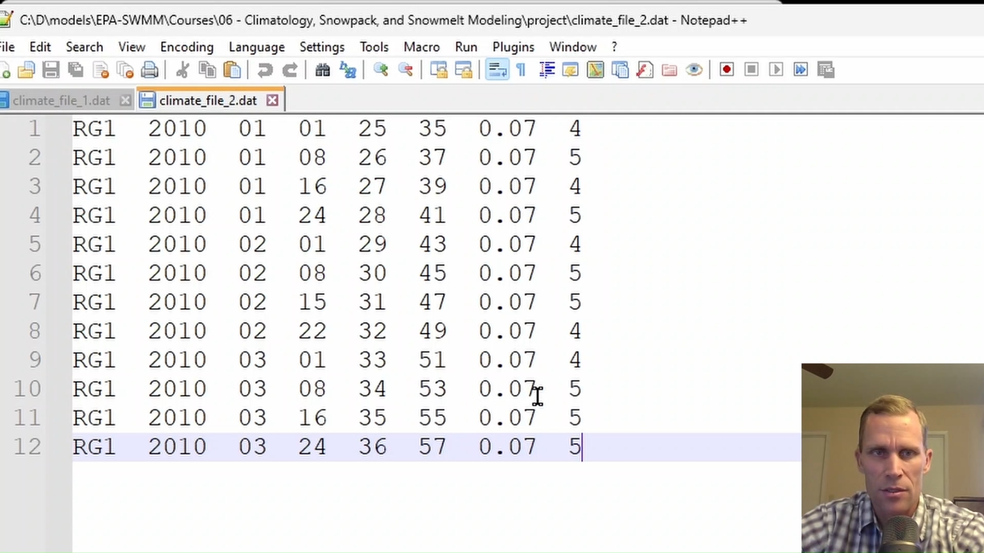Click the Open file toolbar icon

click(x=26, y=70)
